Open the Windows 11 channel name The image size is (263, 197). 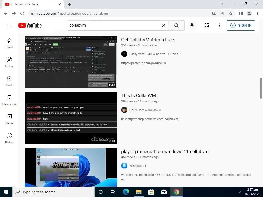click(138, 166)
